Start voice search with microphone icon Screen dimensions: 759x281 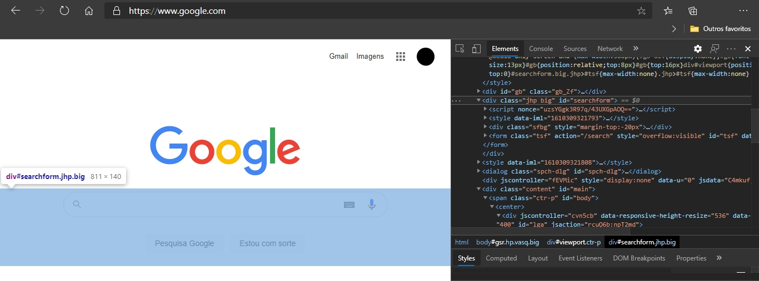[372, 205]
